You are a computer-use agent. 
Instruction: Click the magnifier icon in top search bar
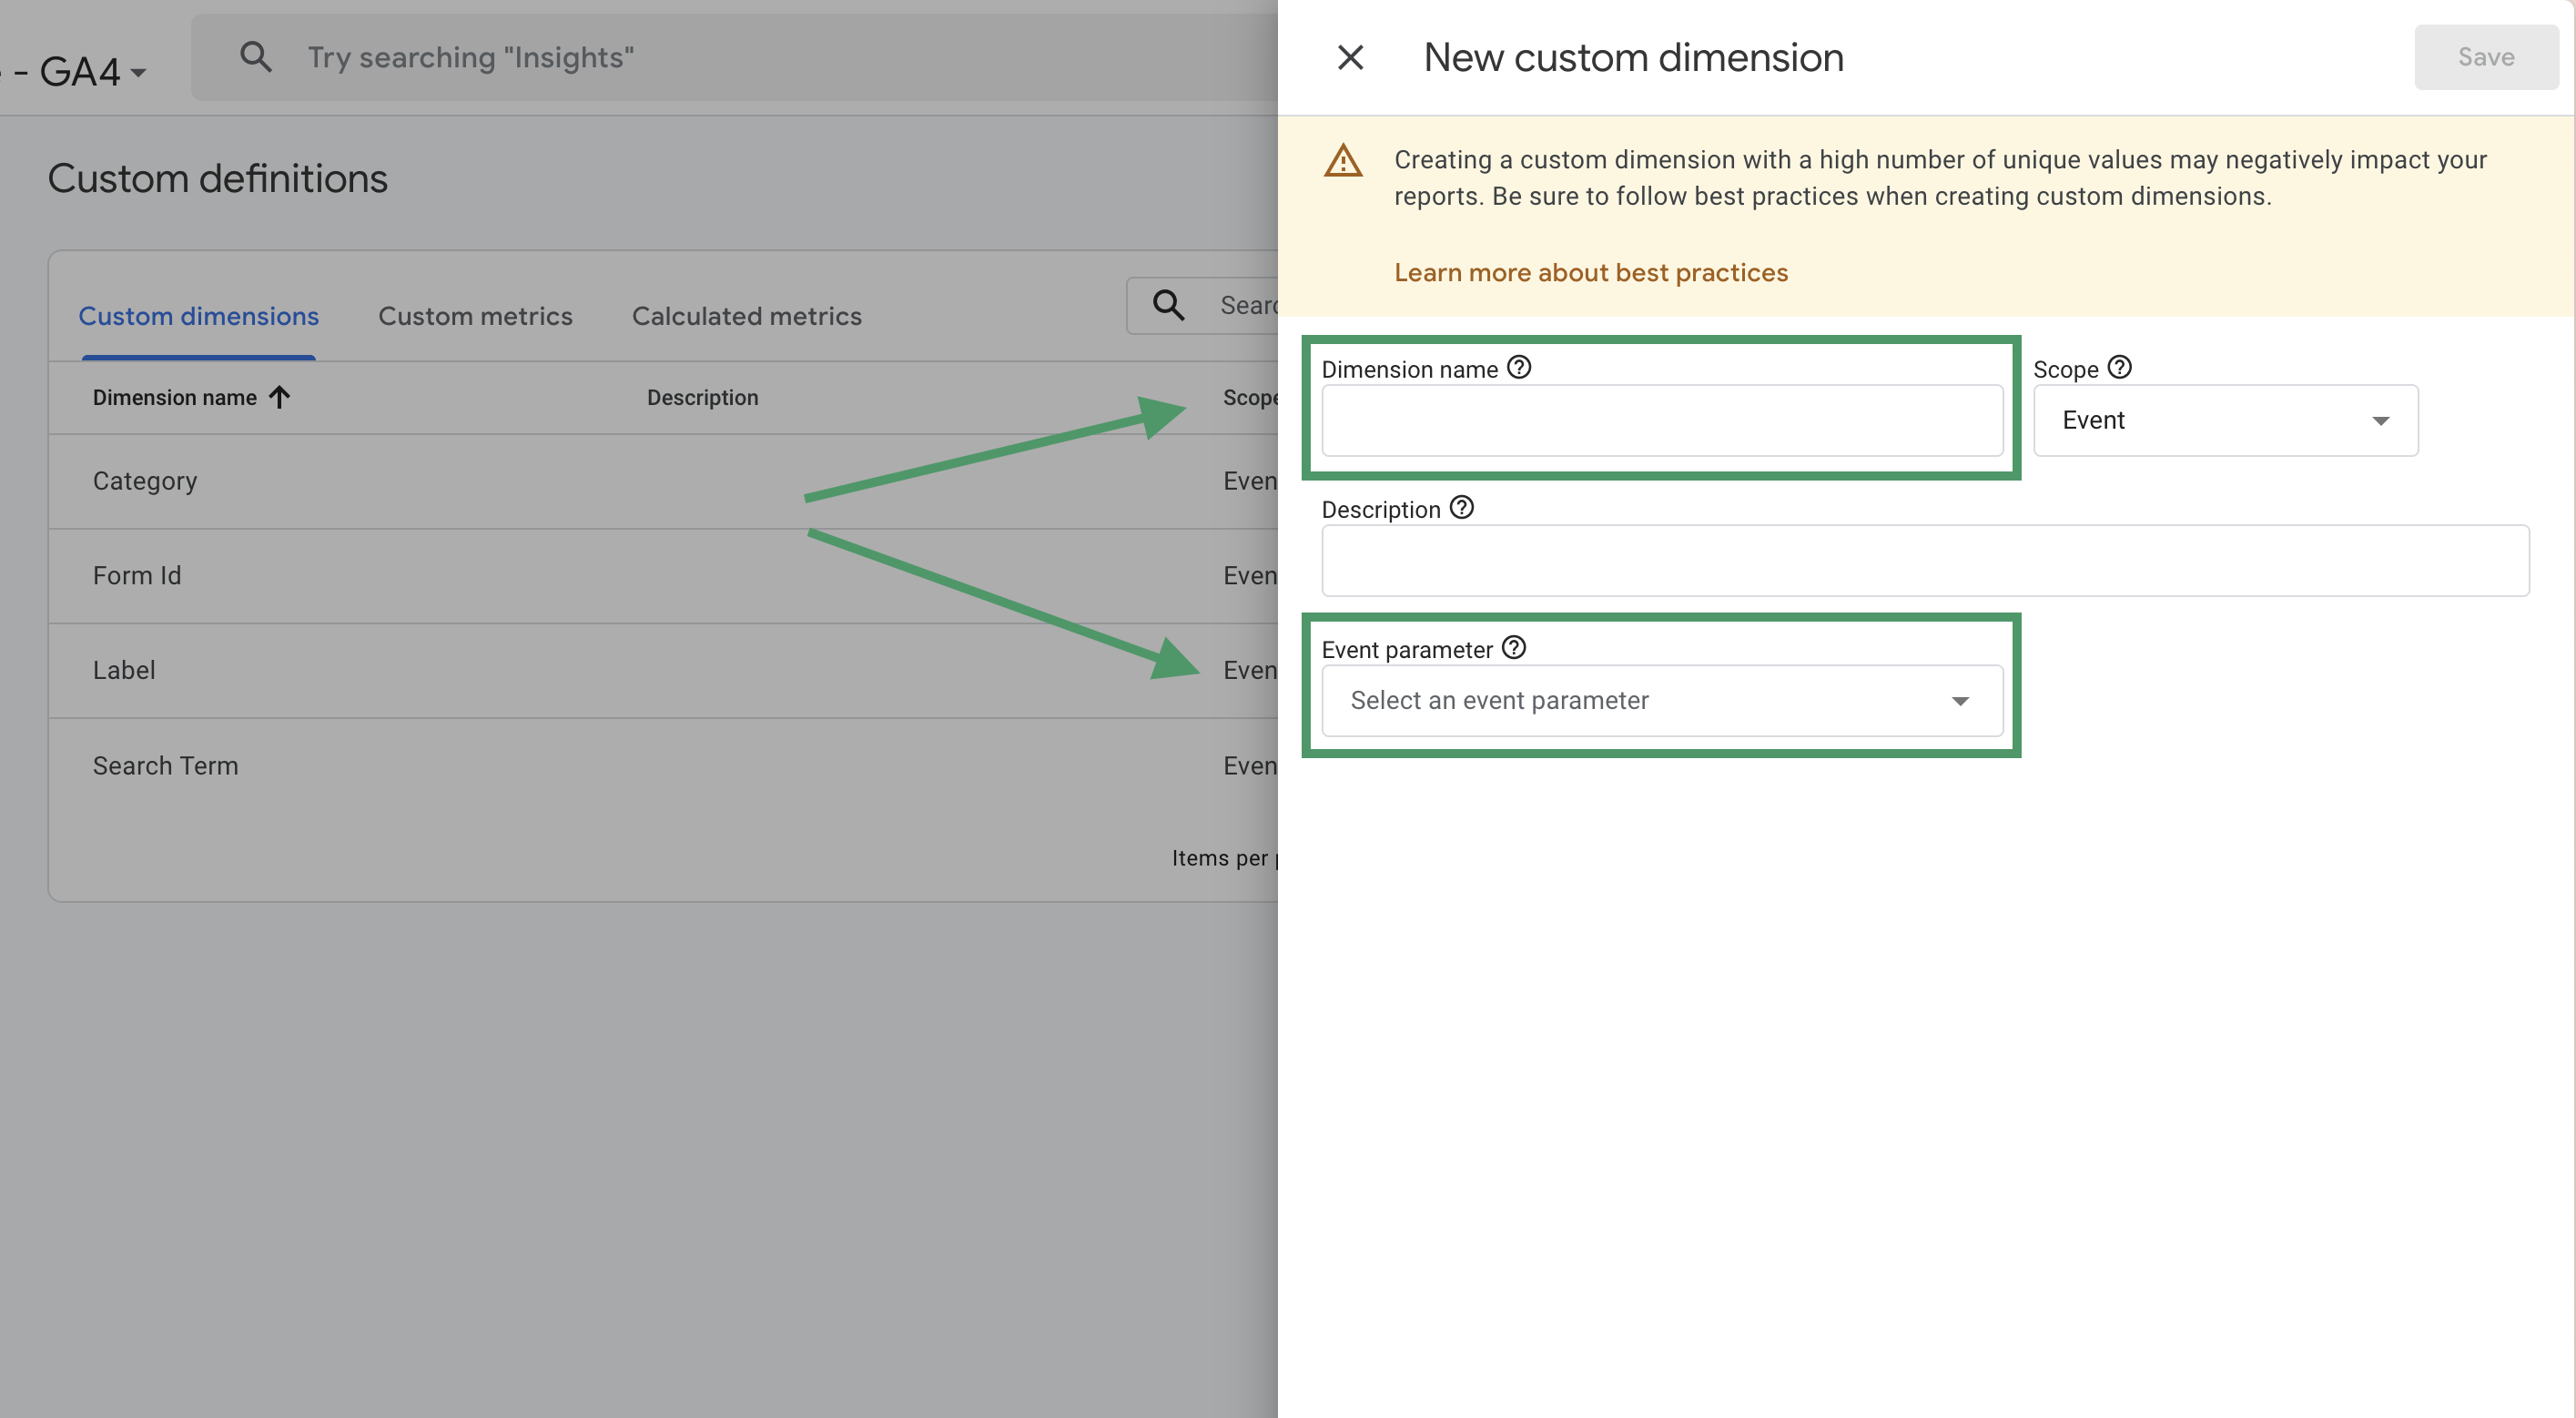click(x=256, y=57)
